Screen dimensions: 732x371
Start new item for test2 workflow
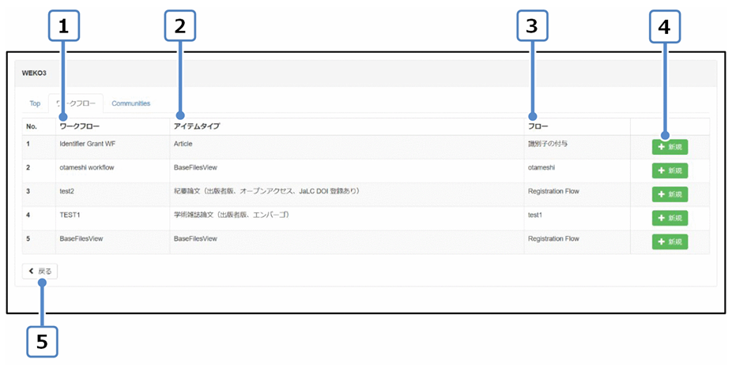670,194
